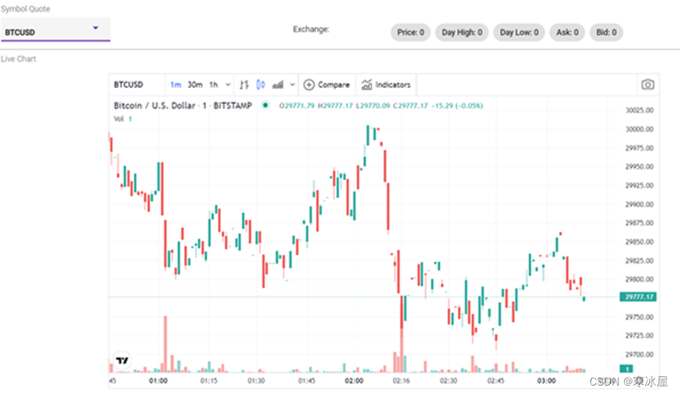Click the Vol indicator label

point(119,119)
